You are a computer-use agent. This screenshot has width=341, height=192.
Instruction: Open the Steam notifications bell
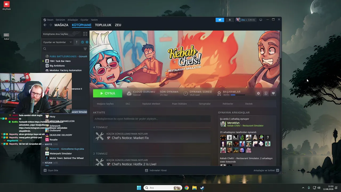pyautogui.click(x=230, y=20)
